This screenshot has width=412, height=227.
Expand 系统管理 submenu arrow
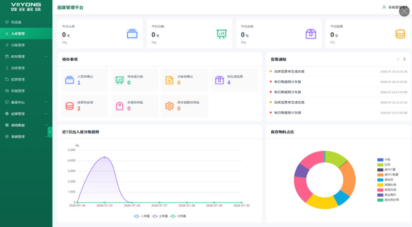pyautogui.click(x=46, y=136)
